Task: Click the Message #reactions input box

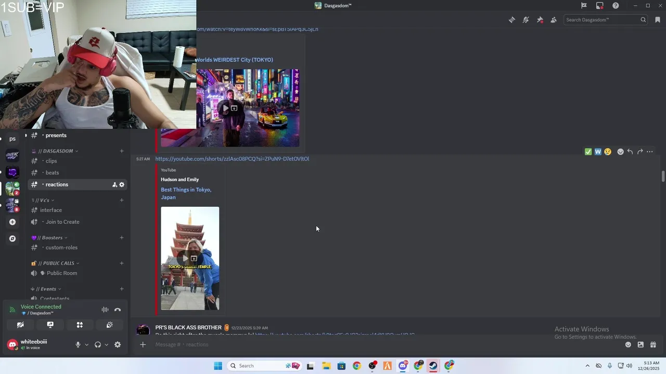Action: tap(385, 344)
